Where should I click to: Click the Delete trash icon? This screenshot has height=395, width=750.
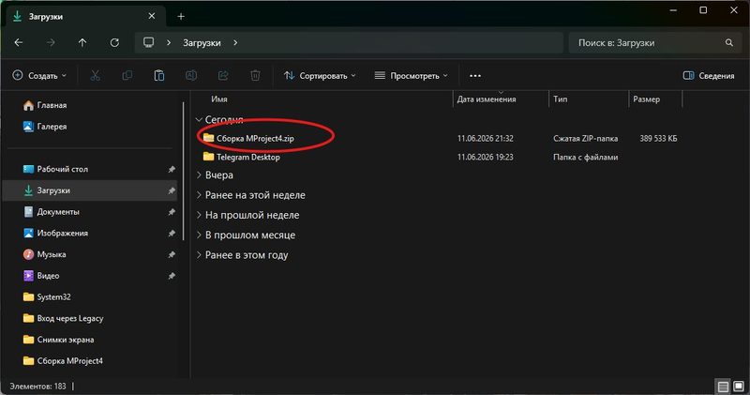pos(255,76)
